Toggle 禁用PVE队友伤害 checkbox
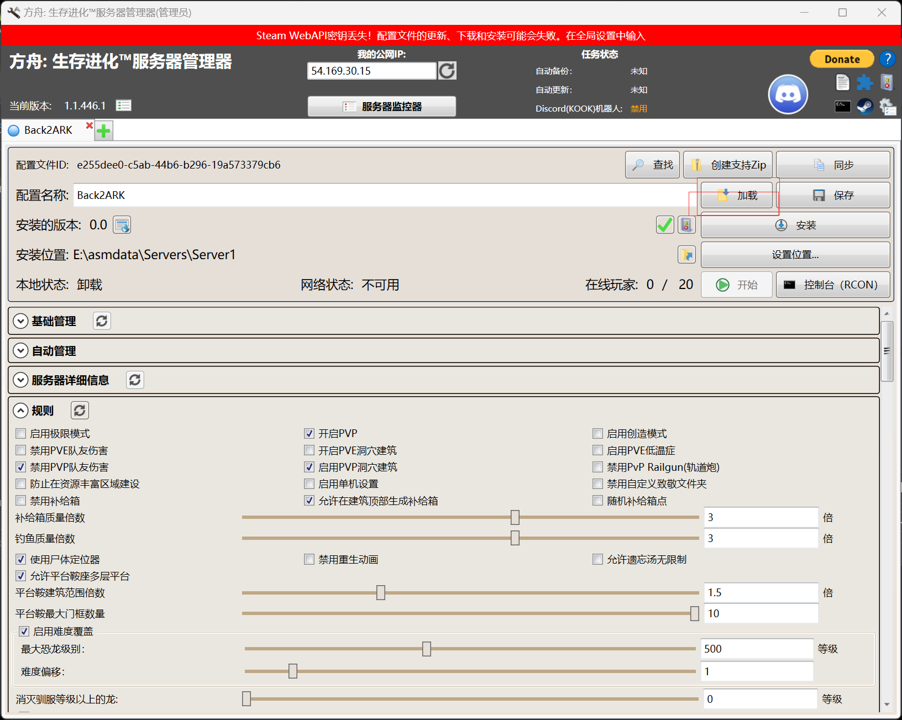902x720 pixels. [21, 450]
